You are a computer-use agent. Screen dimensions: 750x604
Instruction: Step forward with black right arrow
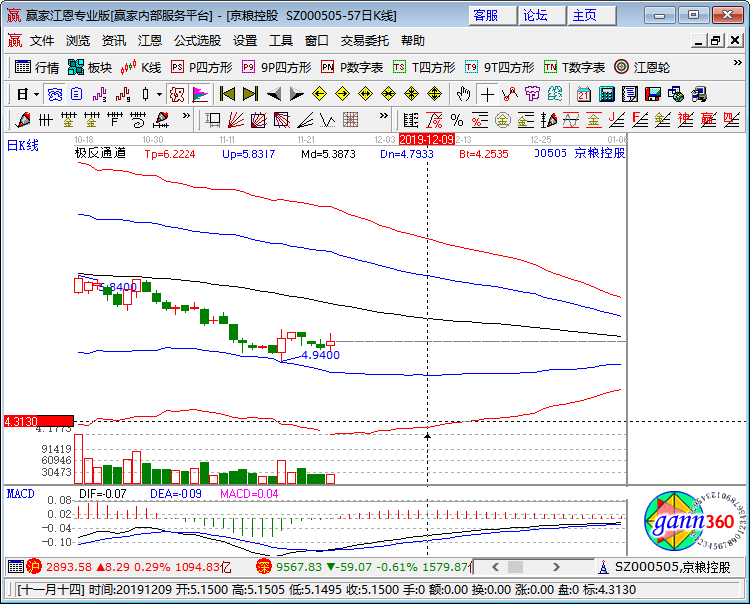point(296,94)
